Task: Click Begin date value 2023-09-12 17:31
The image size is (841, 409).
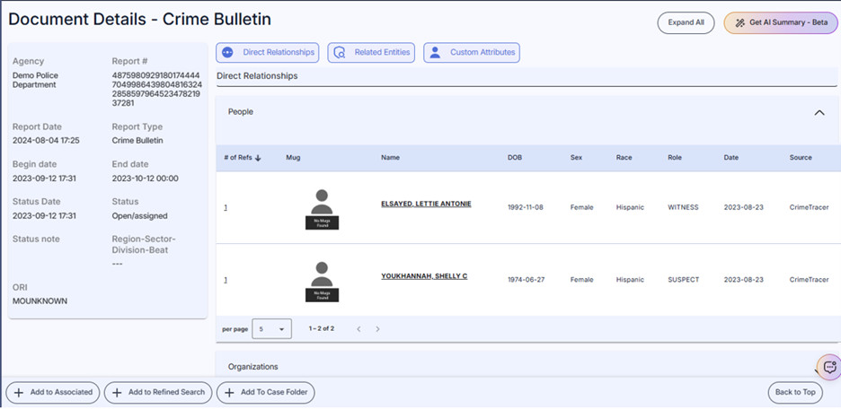Action: tap(44, 178)
